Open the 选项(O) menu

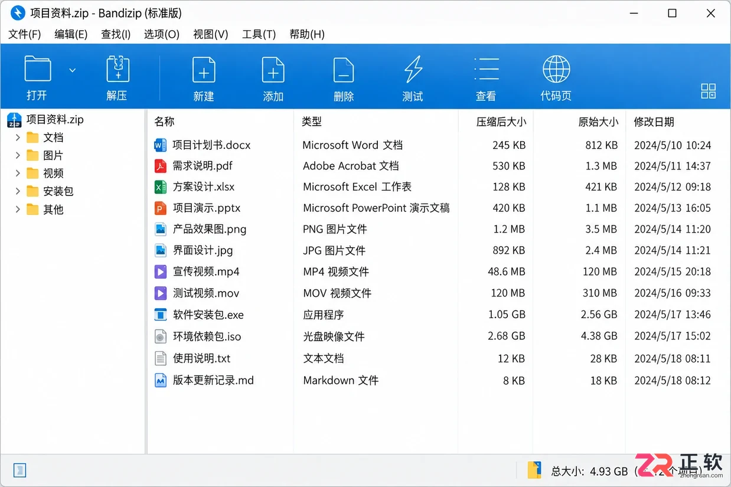(x=162, y=34)
